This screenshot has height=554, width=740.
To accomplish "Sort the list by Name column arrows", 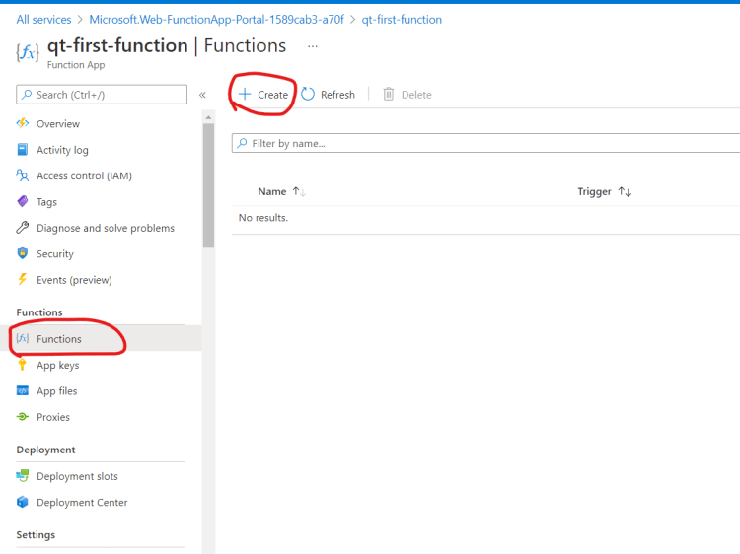I will coord(299,191).
